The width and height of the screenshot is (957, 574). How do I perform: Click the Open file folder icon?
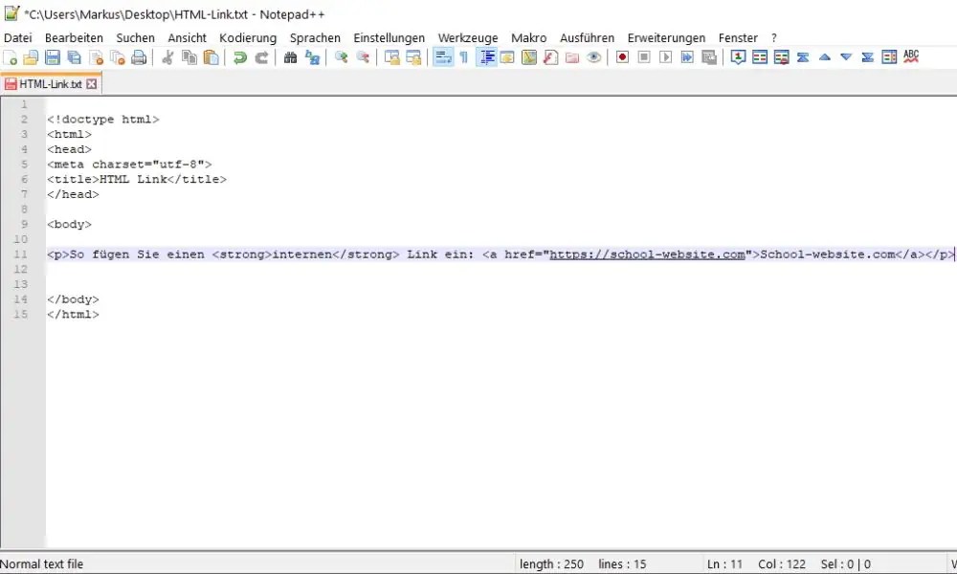point(31,57)
